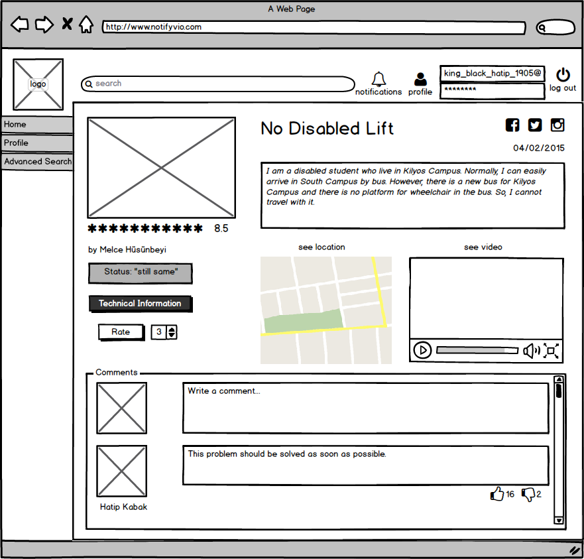Click the violation description text box
The width and height of the screenshot is (584, 559).
413,195
